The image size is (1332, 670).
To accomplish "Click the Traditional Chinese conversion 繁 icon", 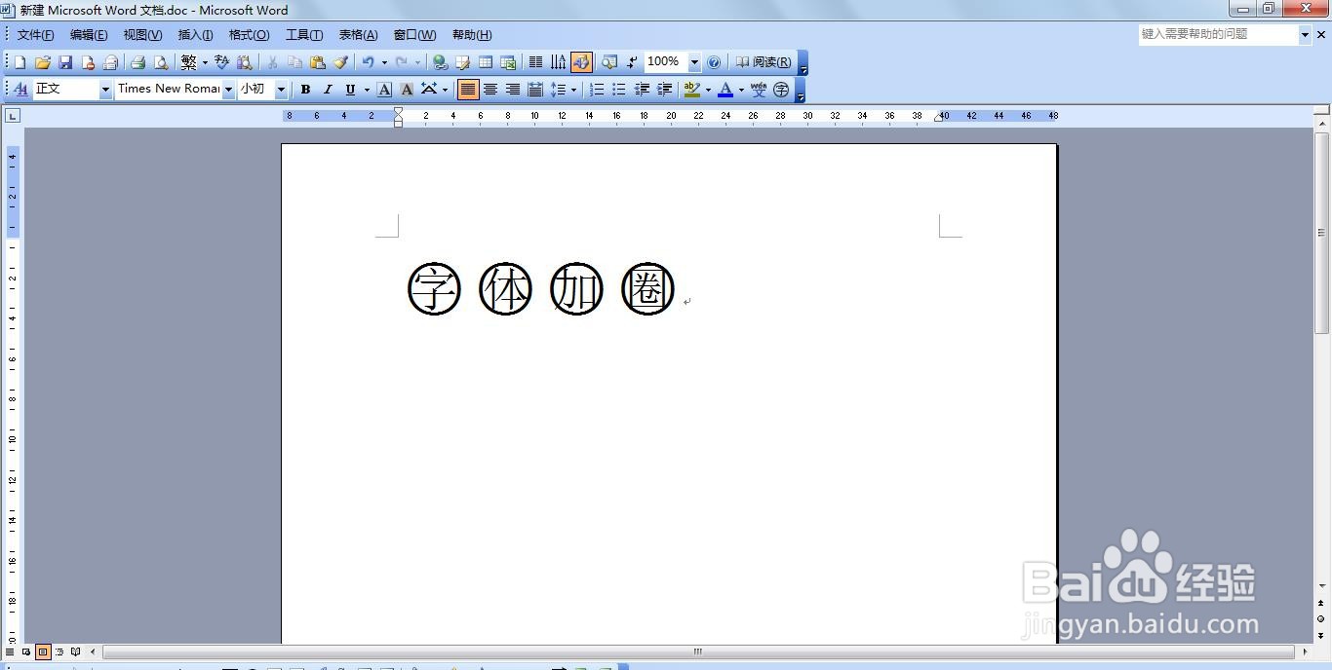I will point(189,62).
